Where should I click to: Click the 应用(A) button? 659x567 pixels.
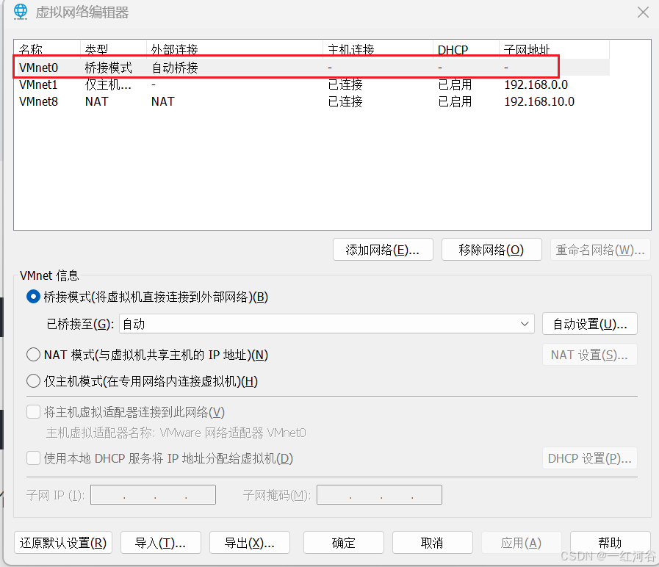(x=521, y=543)
